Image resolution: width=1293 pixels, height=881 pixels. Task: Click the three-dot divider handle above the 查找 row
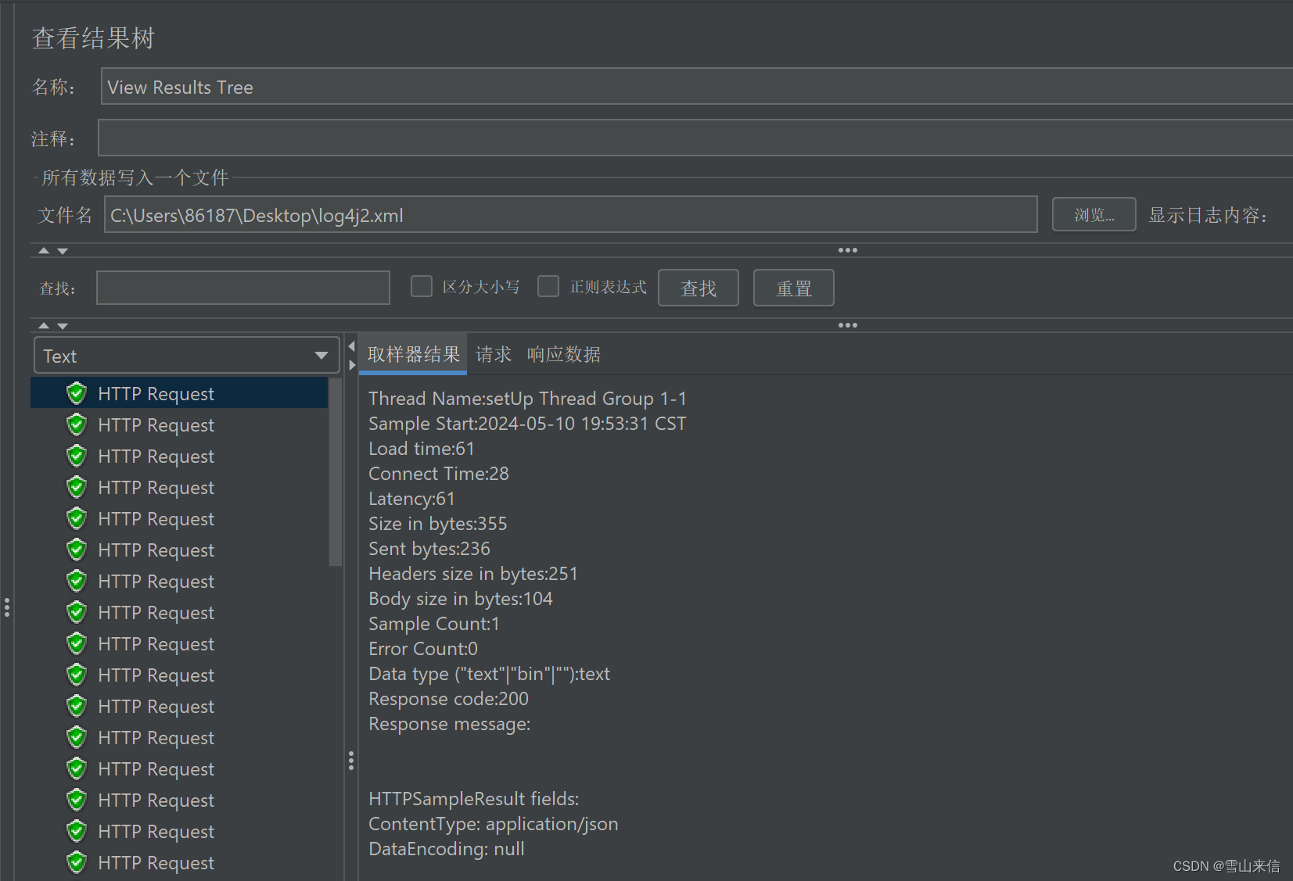click(x=848, y=250)
